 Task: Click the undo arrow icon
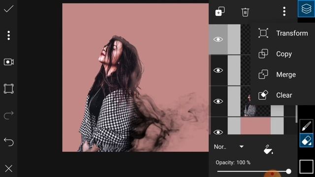click(x=9, y=142)
